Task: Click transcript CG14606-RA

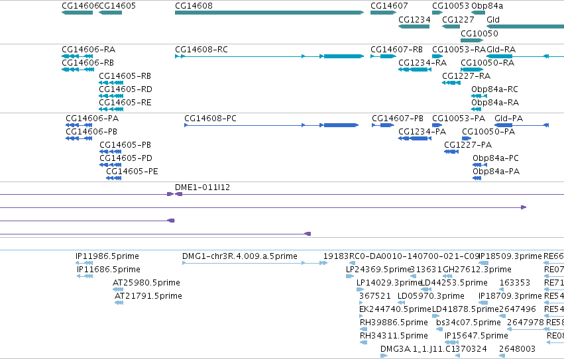Action: tap(78, 56)
